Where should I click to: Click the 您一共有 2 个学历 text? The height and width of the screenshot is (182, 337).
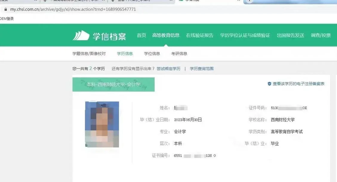[x=89, y=69]
